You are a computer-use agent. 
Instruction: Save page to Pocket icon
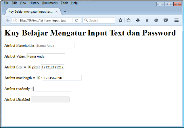[166, 20]
